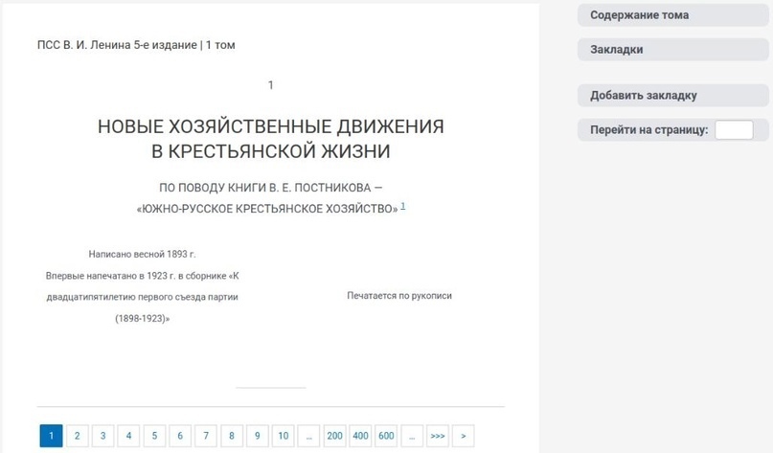Click the single > next page arrow
Viewport: 773px width, 453px height.
coord(464,436)
